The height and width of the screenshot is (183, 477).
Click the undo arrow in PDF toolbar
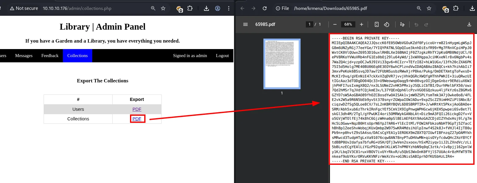tap(416, 24)
